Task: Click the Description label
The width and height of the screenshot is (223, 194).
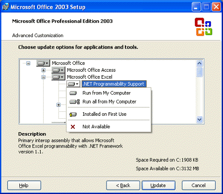Action: [32, 134]
